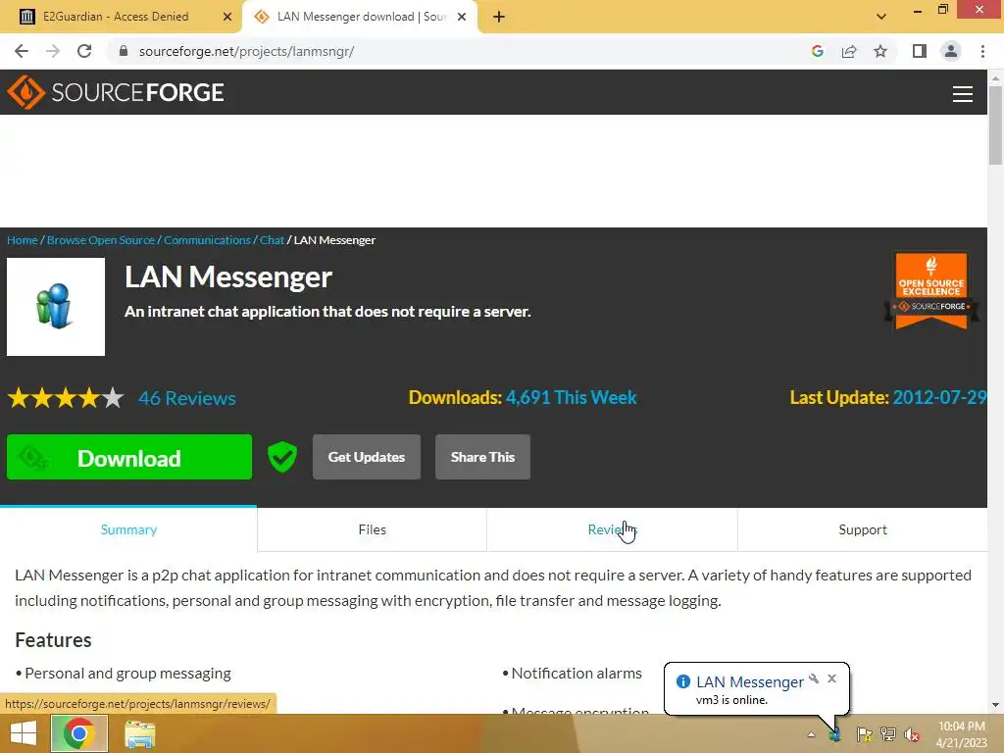Reload the page with the refresh icon
Viewport: 1004px width, 753px height.
pos(84,51)
